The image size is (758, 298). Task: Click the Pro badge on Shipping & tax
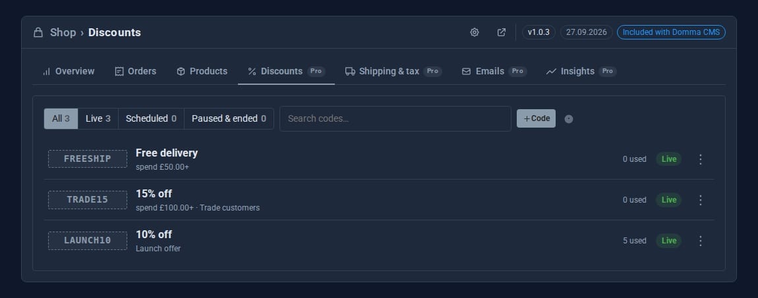pyautogui.click(x=432, y=71)
